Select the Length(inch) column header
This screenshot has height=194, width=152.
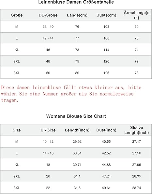(x=77, y=130)
